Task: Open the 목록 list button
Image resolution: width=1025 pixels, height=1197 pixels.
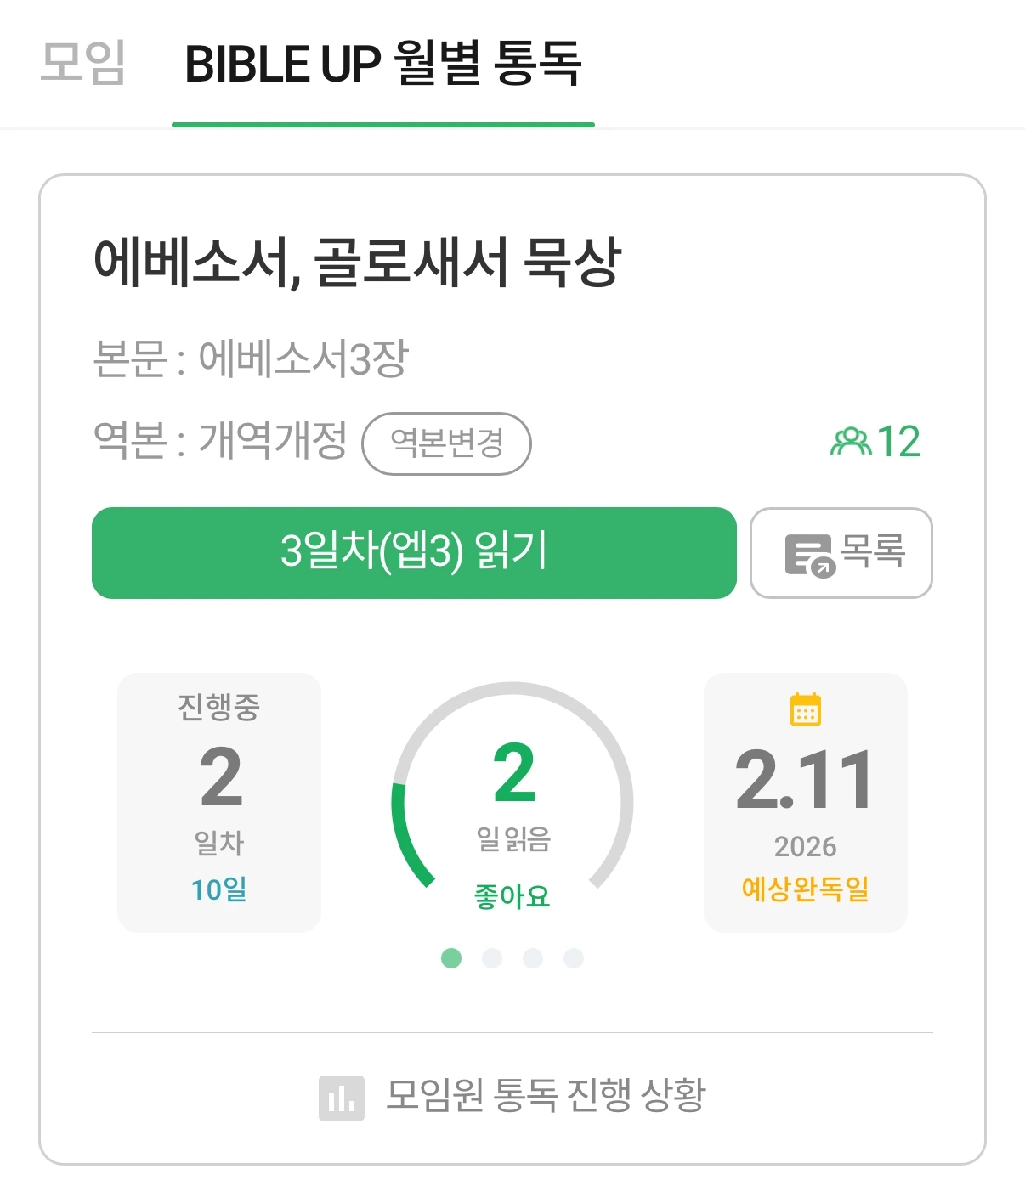Action: [x=841, y=553]
